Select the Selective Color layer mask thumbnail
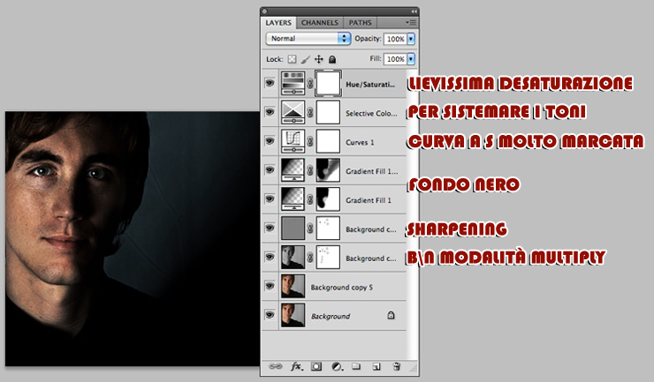Image resolution: width=654 pixels, height=382 pixels. pos(330,112)
